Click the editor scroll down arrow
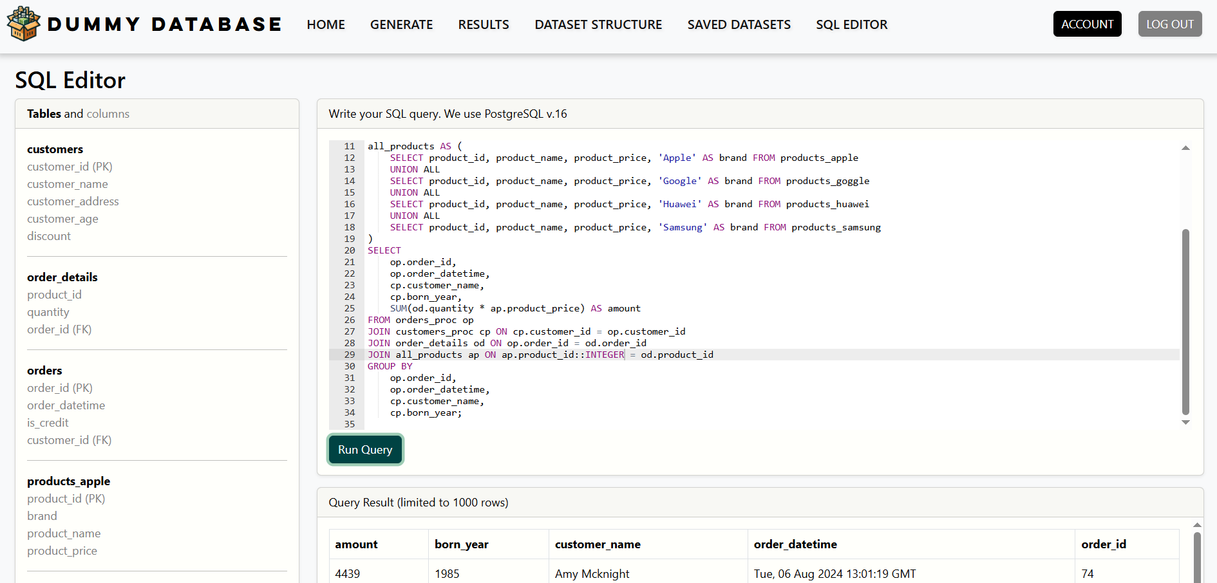Image resolution: width=1217 pixels, height=583 pixels. 1185,423
